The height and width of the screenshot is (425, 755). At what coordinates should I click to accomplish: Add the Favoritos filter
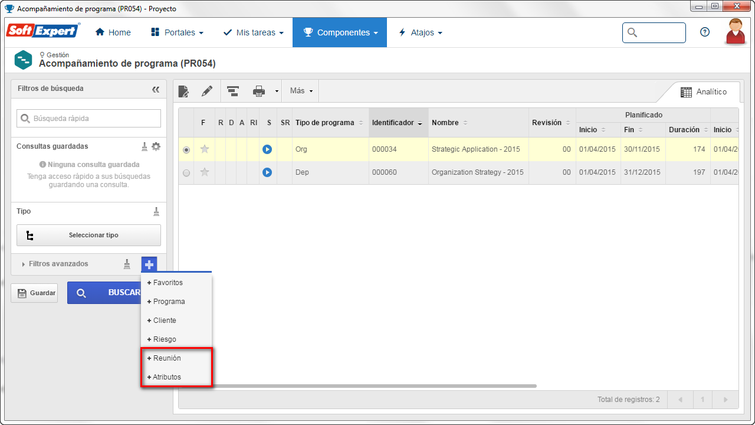(176, 283)
